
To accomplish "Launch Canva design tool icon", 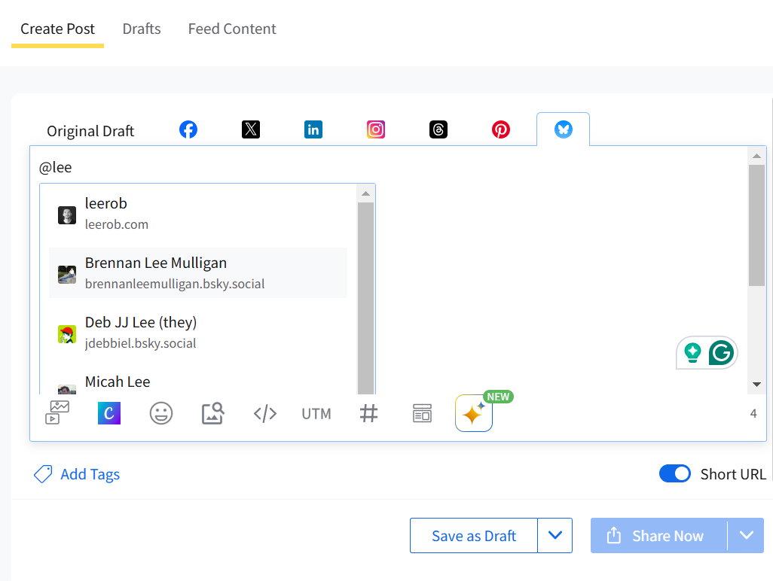I will pos(109,413).
